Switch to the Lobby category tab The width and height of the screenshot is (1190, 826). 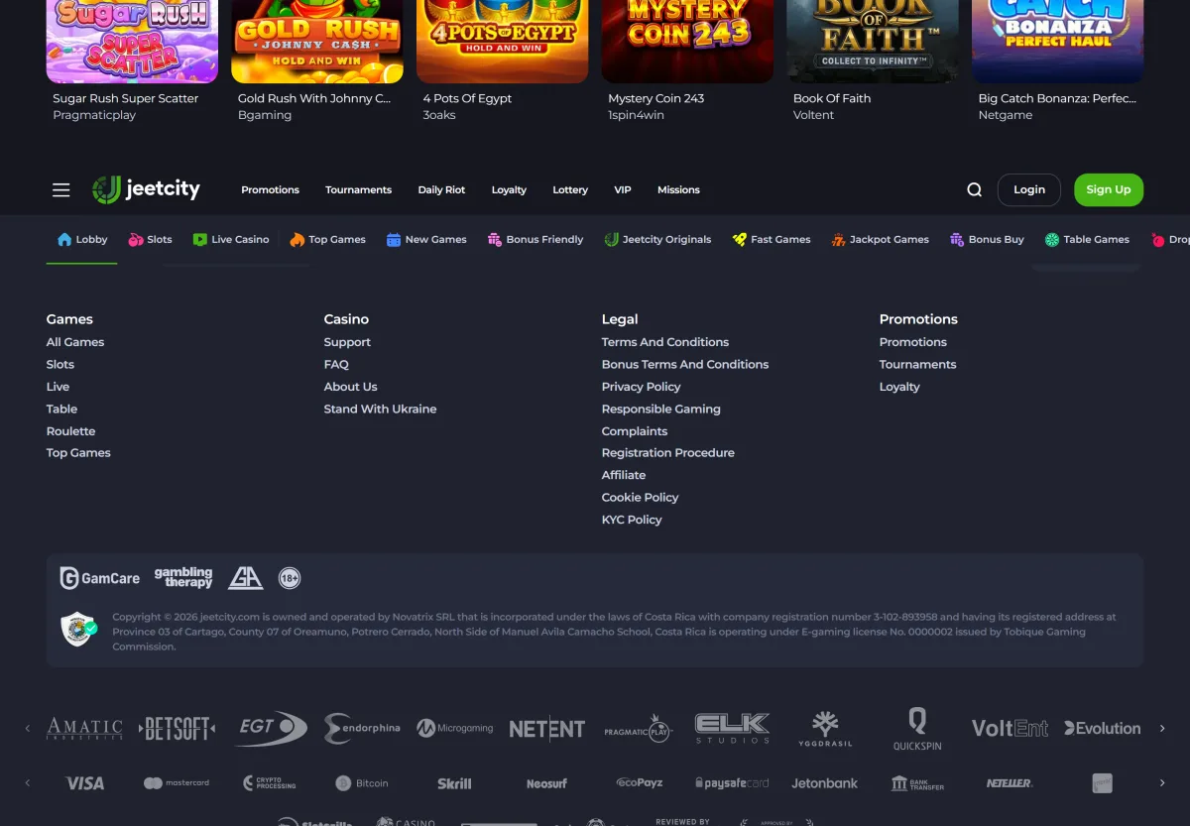tap(82, 239)
